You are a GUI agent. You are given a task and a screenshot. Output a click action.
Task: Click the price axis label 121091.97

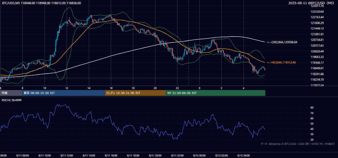(317, 34)
